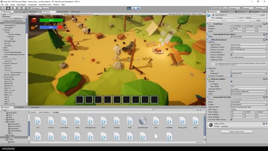The width and height of the screenshot is (268, 151).
Task: Open the Account dropdown button
Action: point(234,8)
